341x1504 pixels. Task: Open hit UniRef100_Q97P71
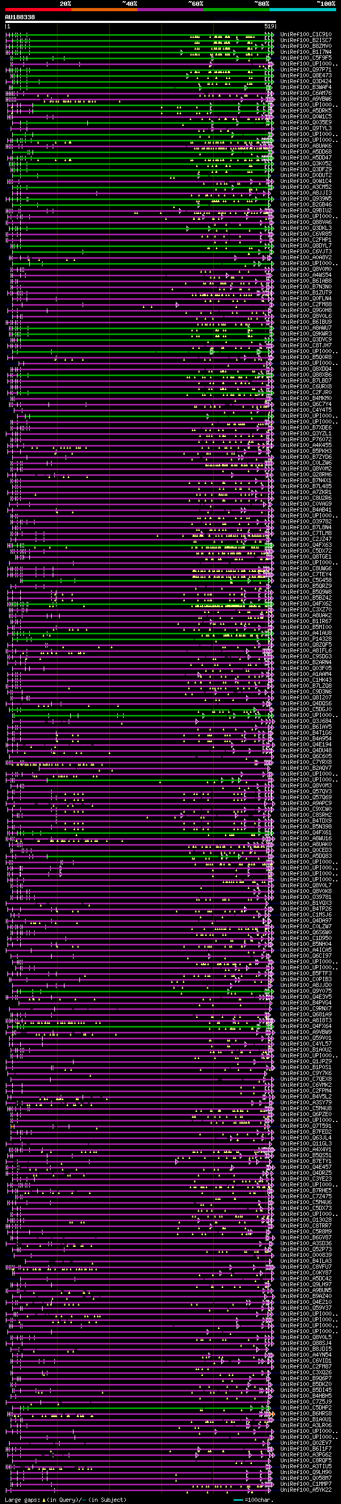(306, 69)
